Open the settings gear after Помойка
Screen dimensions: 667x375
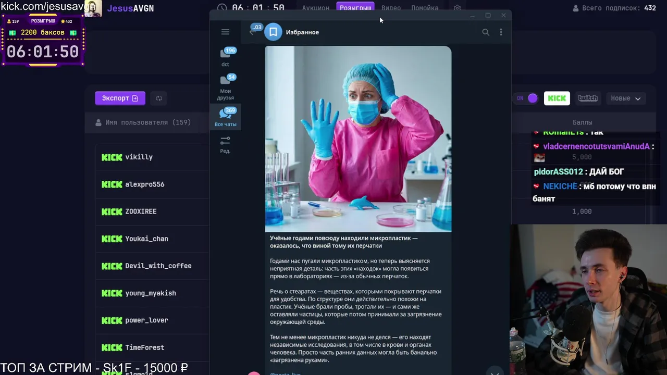click(457, 8)
